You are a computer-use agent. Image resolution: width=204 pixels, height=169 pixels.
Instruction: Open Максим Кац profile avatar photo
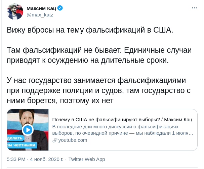tap(15, 11)
